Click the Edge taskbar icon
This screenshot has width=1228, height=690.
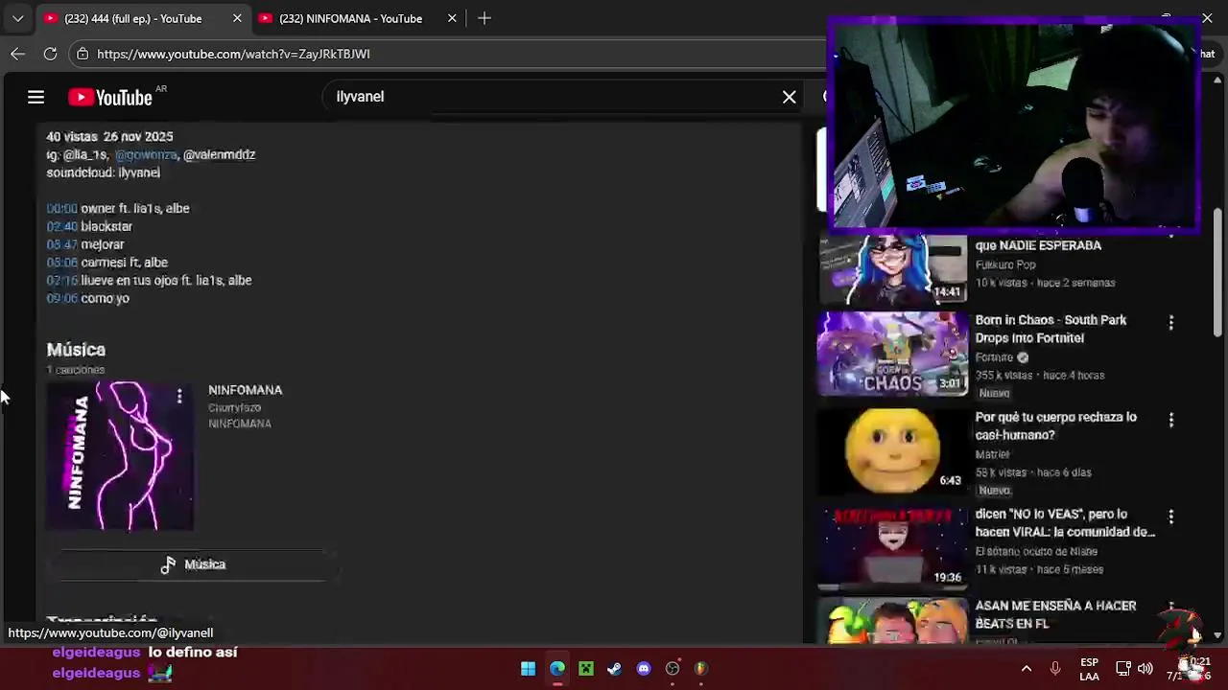pyautogui.click(x=557, y=669)
